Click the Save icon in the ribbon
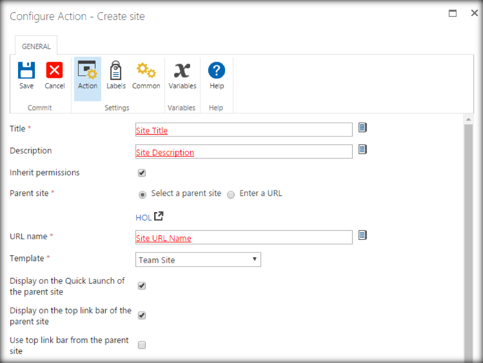This screenshot has width=483, height=363. pos(26,70)
